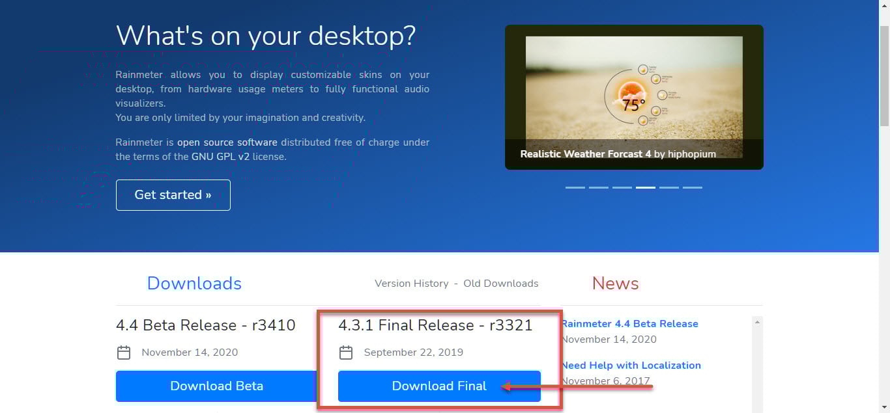Select the first carousel slide indicator
Screen dimensions: 890x413
575,187
